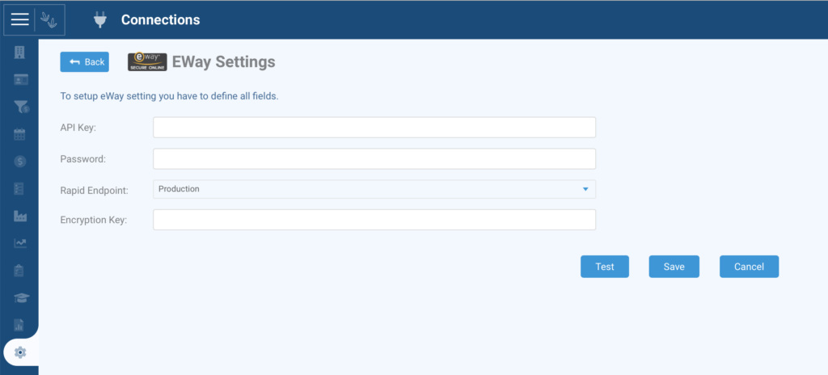Open the trend chart icon in sidebar
Viewport: 828px width, 375px height.
[x=20, y=243]
